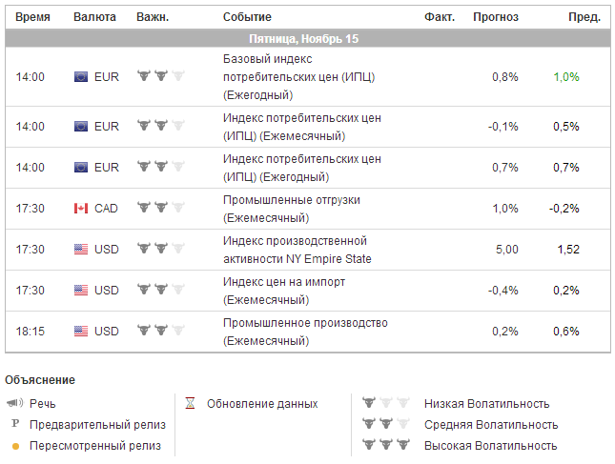Click the hourglass icon for Обновление данных

190,403
